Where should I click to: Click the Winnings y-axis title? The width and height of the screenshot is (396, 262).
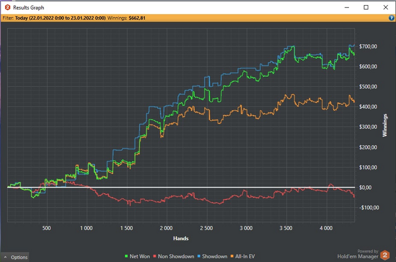pos(385,125)
